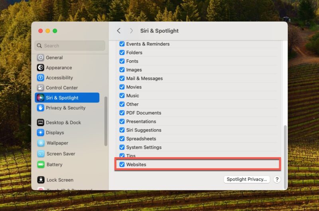Click the sidebar scrollbar

point(106,121)
